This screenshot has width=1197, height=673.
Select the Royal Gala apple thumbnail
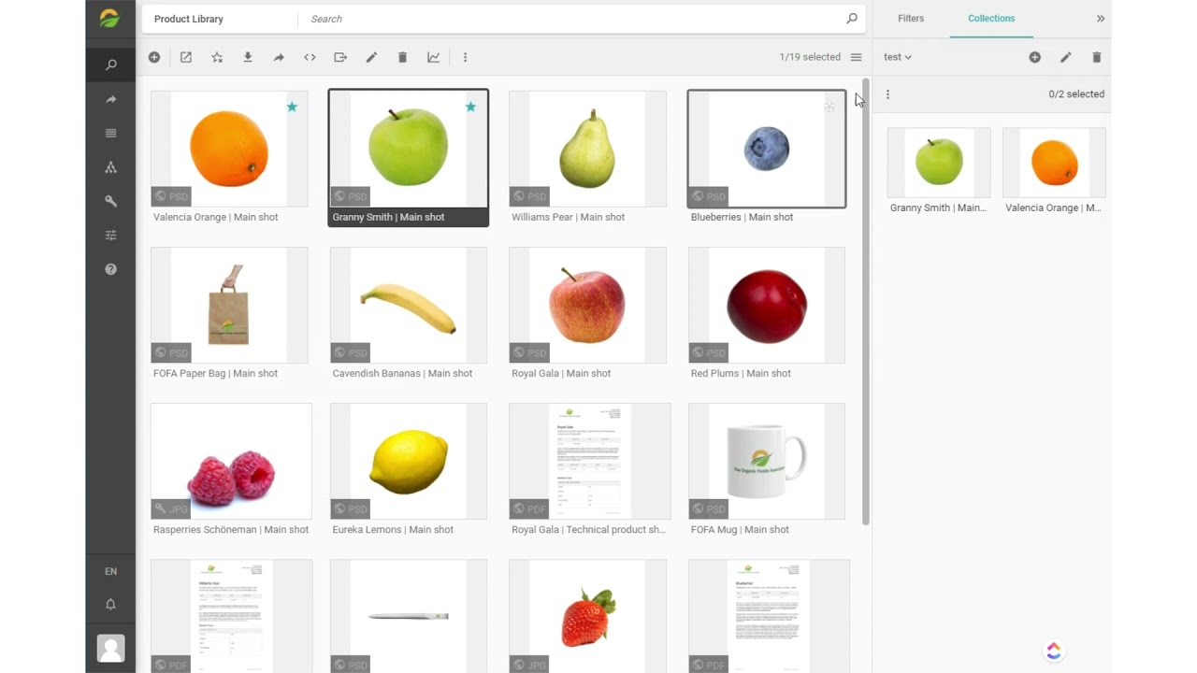(587, 305)
